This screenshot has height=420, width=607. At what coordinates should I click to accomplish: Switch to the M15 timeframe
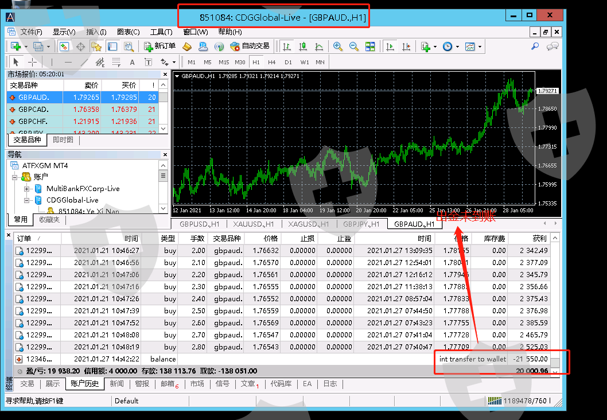(224, 62)
